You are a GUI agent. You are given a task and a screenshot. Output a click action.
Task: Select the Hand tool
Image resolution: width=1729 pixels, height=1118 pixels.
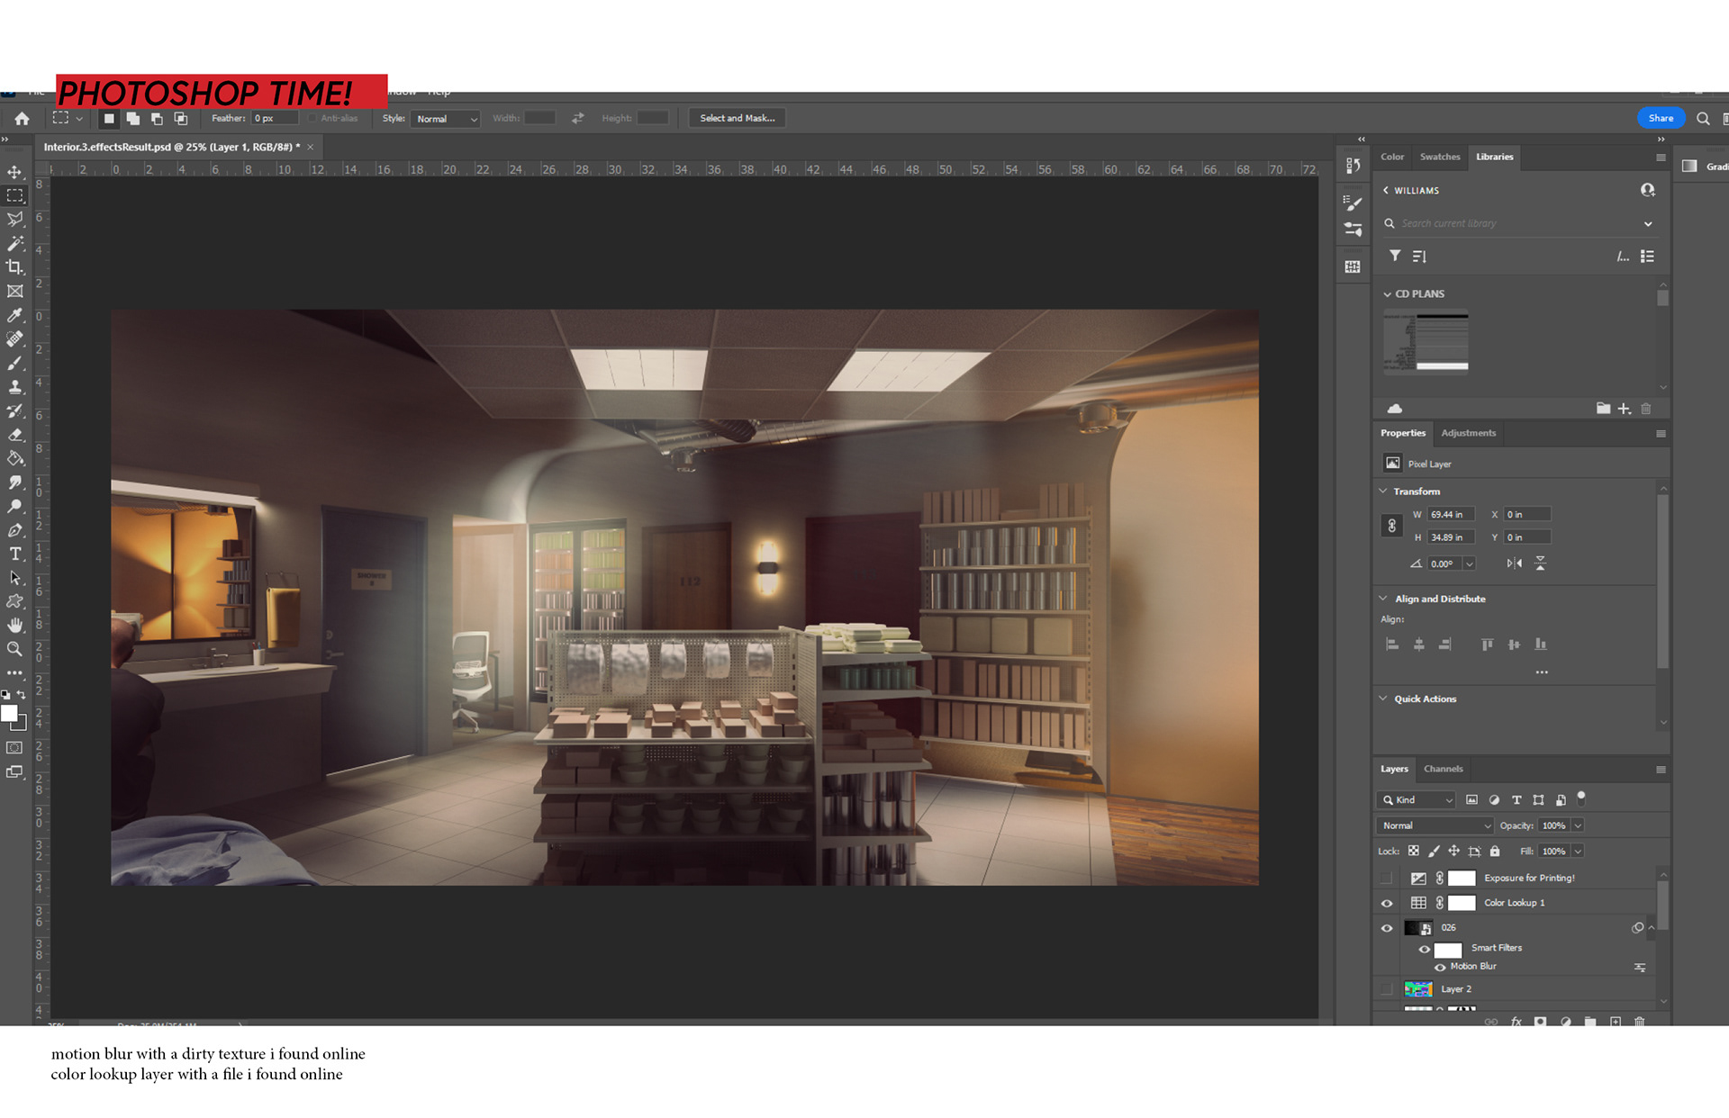[15, 625]
